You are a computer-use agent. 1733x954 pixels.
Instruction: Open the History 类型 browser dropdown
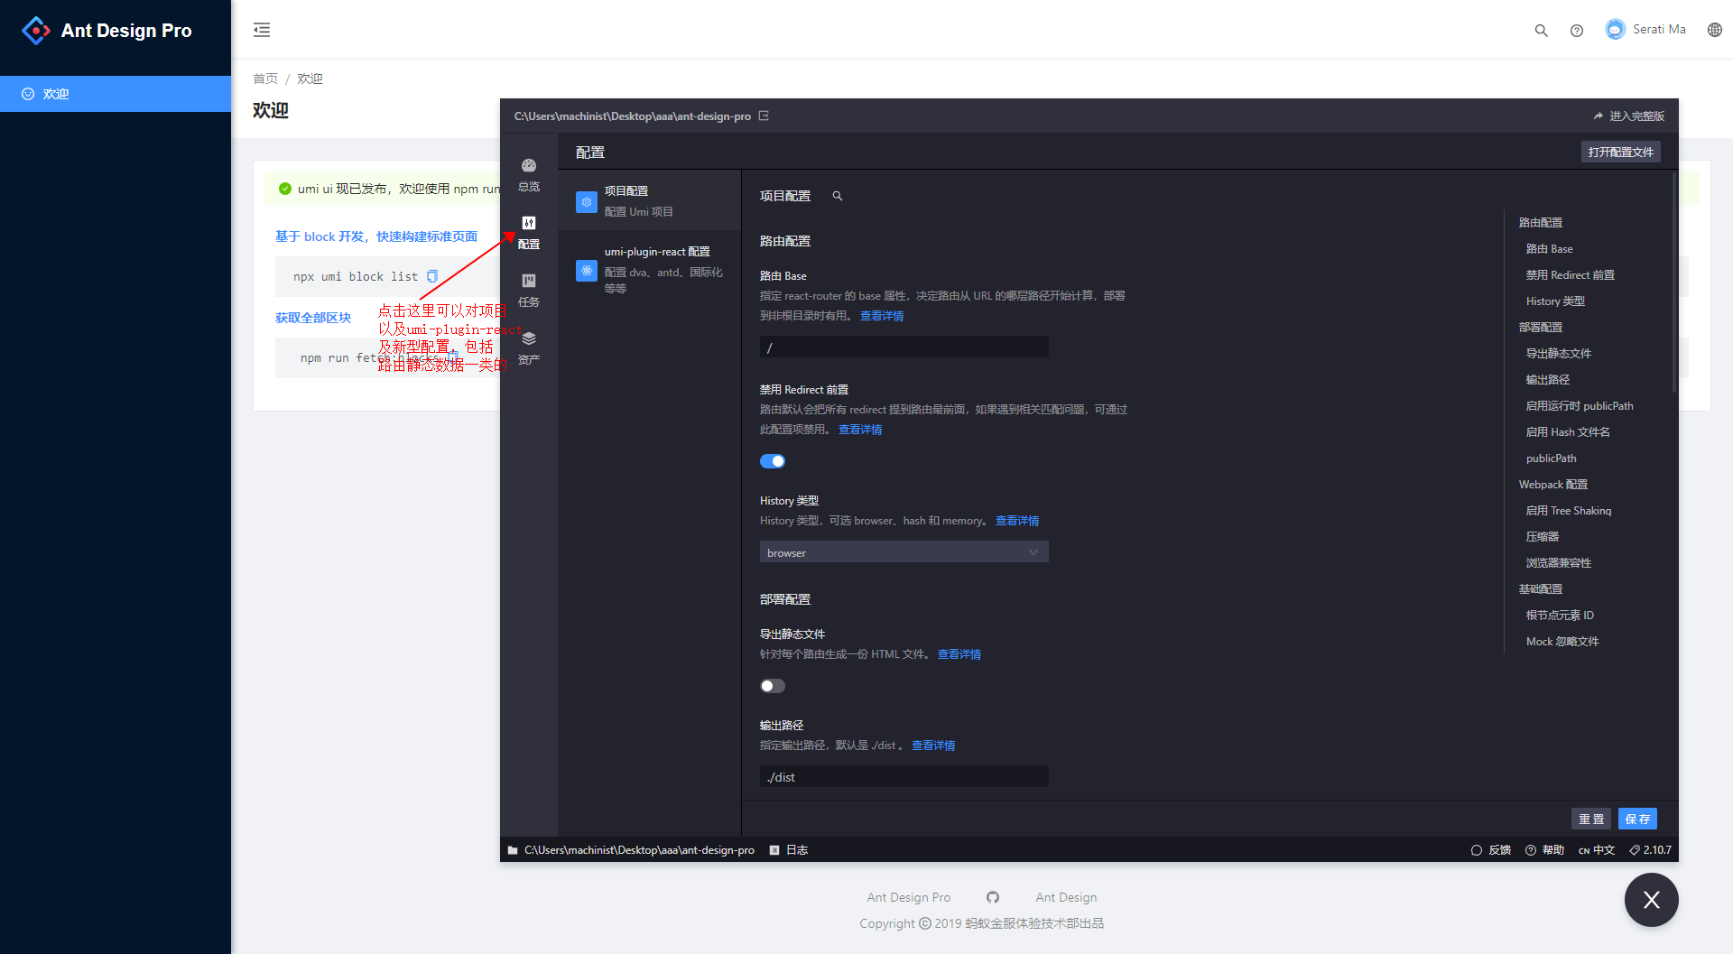coord(904,552)
